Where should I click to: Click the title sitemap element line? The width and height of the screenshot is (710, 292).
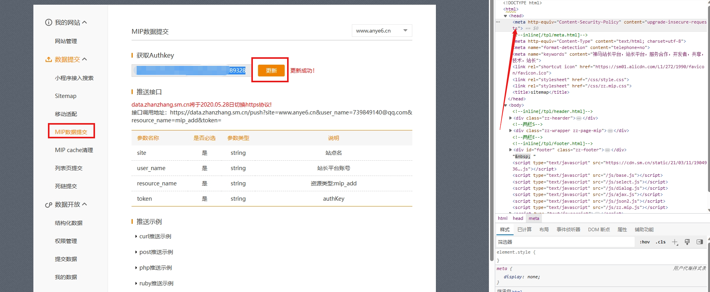[x=542, y=92]
